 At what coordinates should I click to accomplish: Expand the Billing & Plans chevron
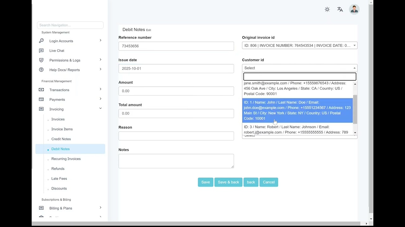pos(101,207)
